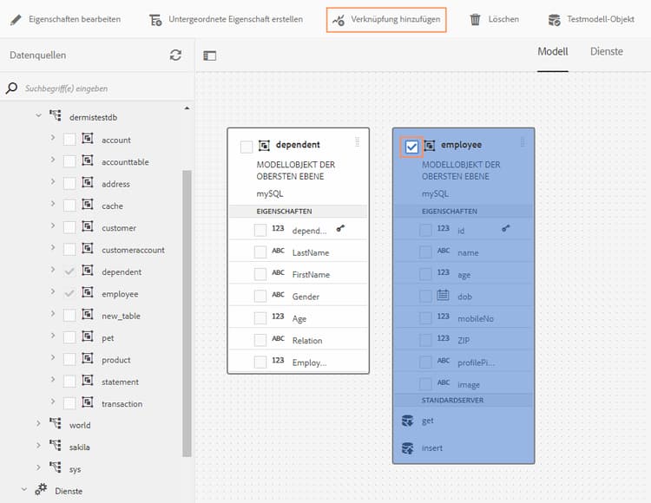Click the dermistestdb schema icon

[x=56, y=115]
